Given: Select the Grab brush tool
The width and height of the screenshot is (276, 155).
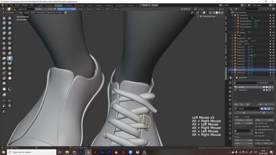Looking at the screenshot, I should point(9,53).
